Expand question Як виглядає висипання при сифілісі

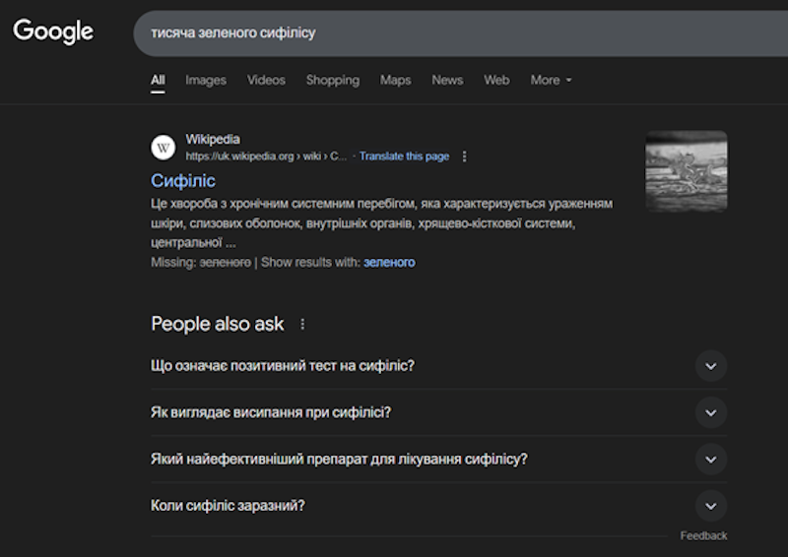point(438,412)
